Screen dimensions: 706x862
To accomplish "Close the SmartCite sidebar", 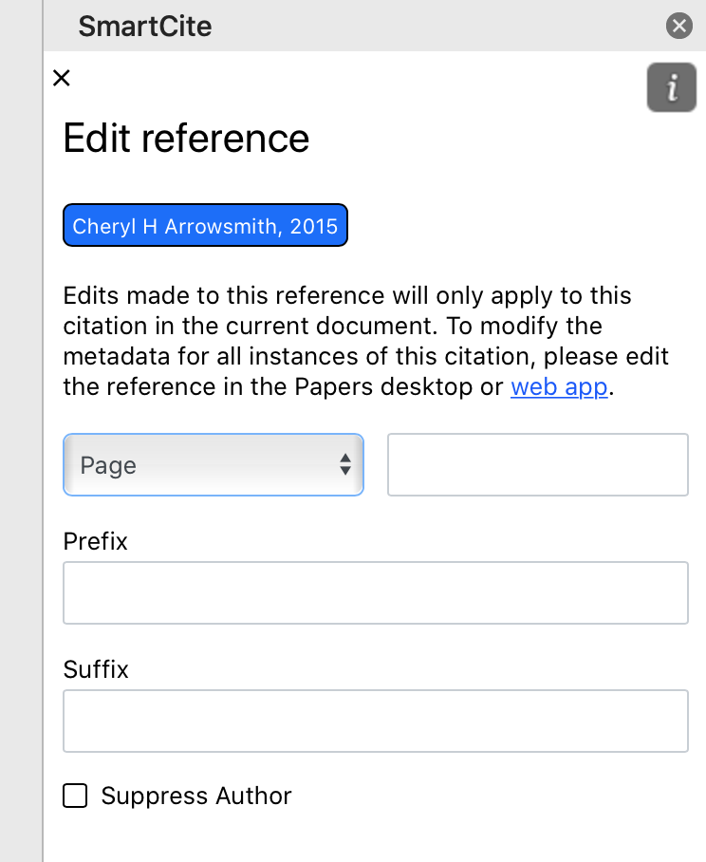I will tap(679, 26).
